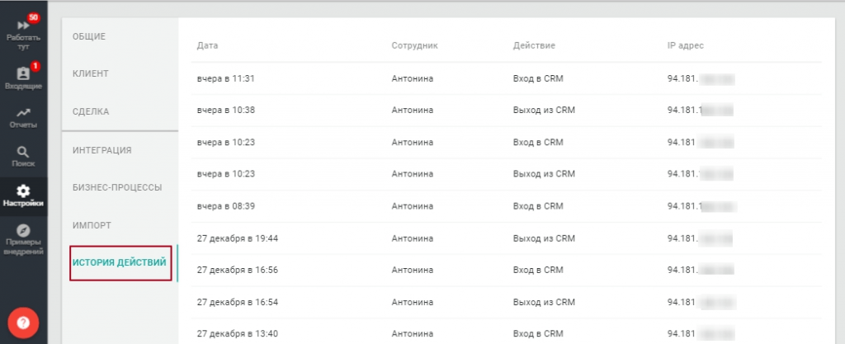Click the 'Дата' column header
Viewport: 845px width, 344px height.
[207, 45]
